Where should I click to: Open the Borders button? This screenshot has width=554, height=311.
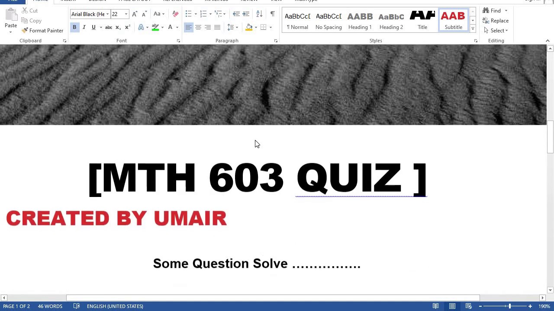(x=263, y=27)
